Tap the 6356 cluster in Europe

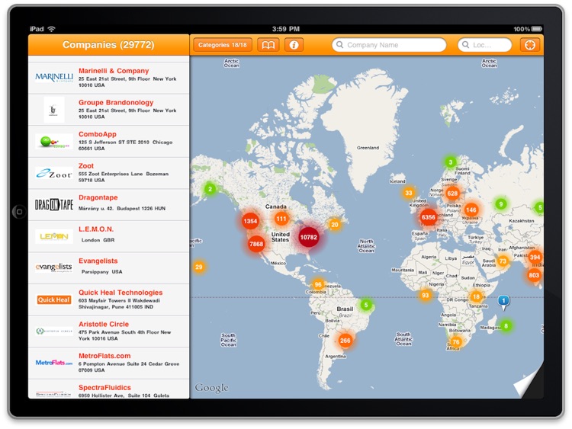(x=429, y=217)
